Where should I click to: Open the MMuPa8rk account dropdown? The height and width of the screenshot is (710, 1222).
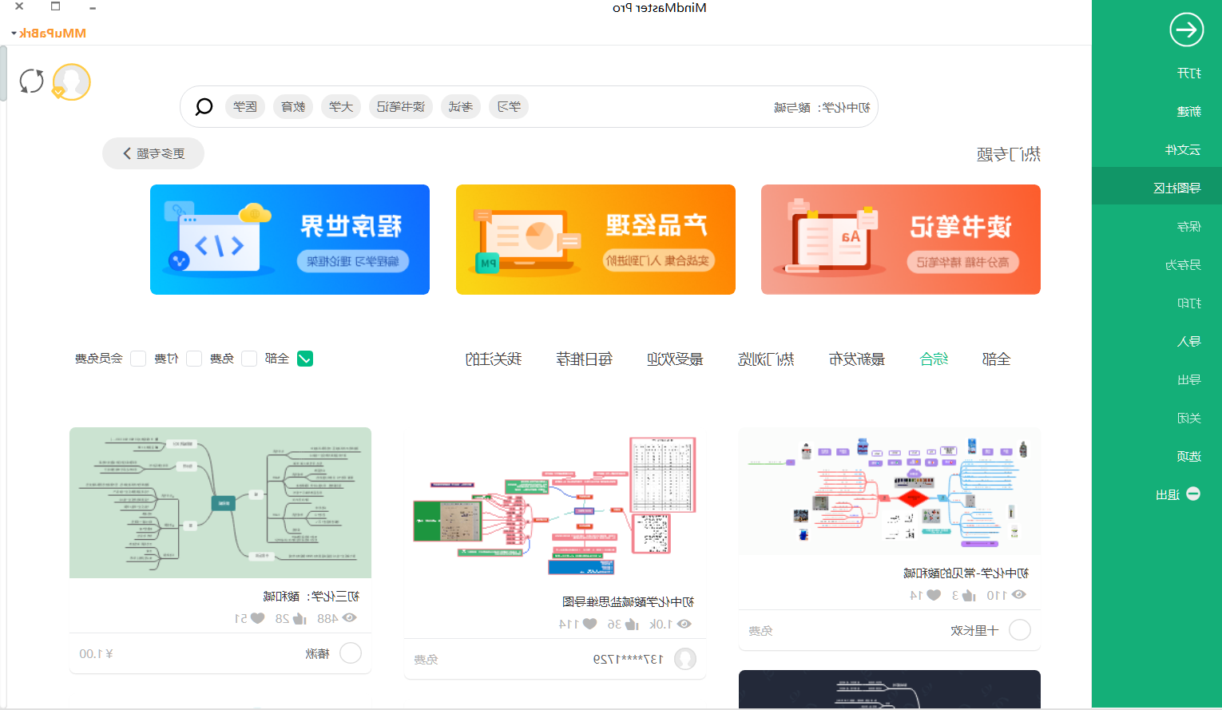coord(49,34)
